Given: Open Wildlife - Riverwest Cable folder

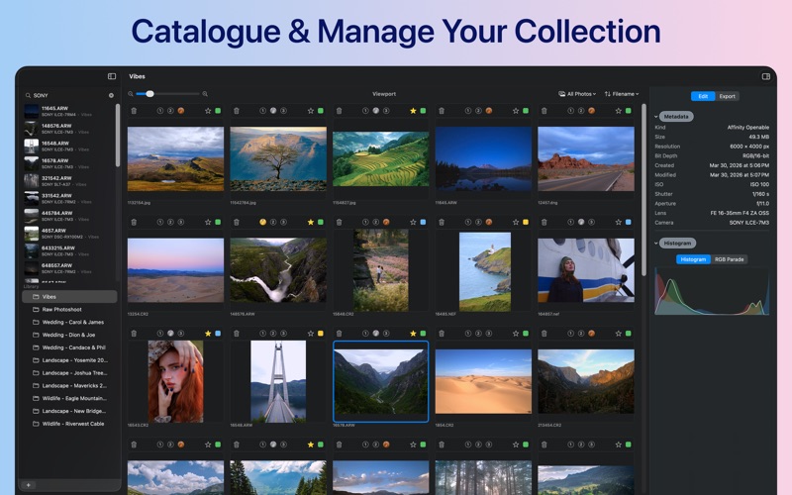Looking at the screenshot, I should [x=69, y=424].
